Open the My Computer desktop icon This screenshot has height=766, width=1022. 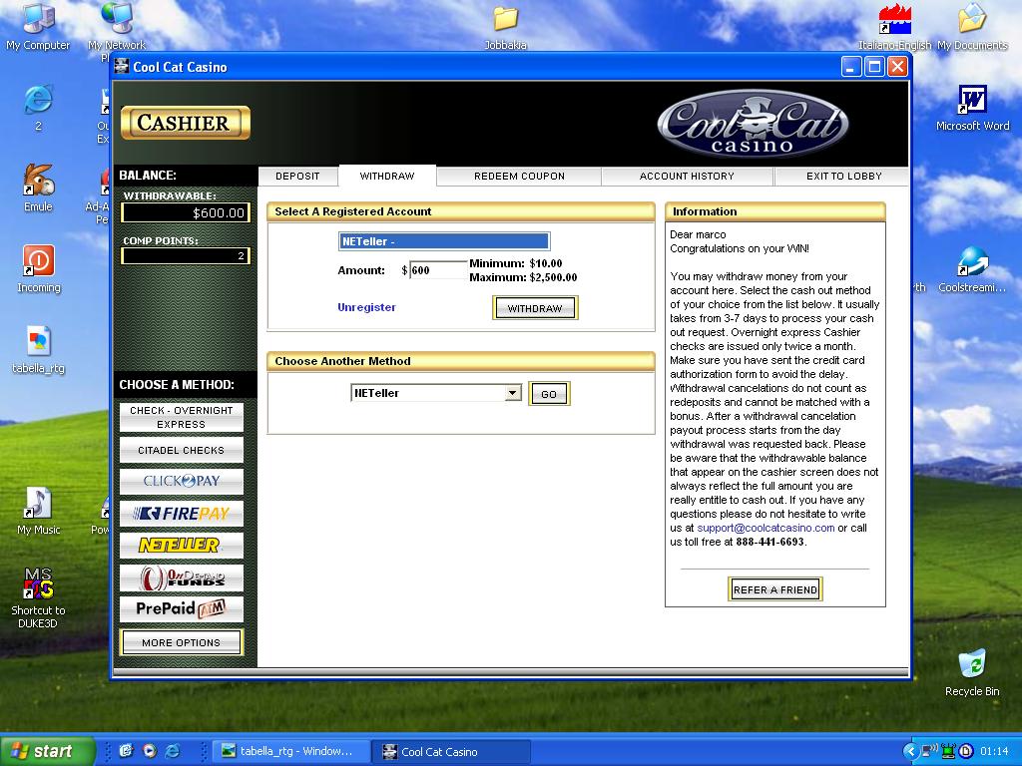click(38, 26)
